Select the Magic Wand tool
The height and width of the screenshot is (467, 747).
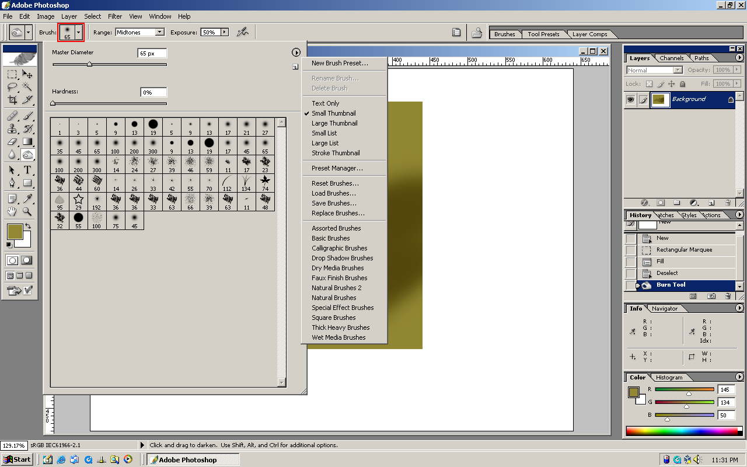(x=27, y=87)
